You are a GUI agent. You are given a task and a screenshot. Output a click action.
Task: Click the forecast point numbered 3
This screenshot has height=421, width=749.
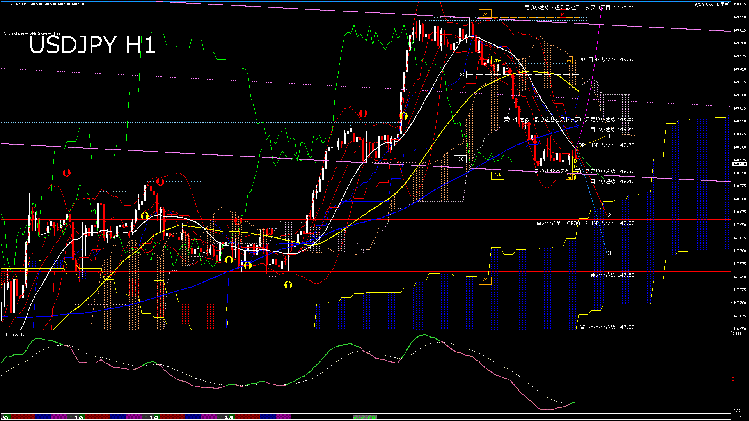point(609,253)
